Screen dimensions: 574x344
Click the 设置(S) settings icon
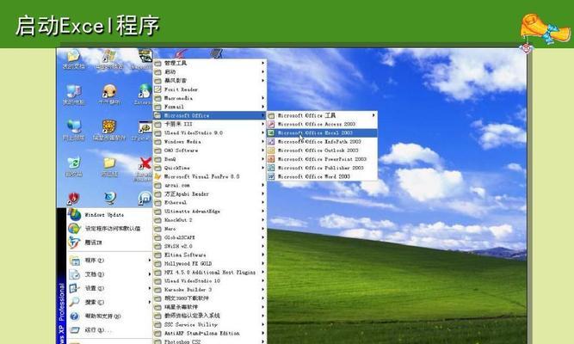[75, 288]
